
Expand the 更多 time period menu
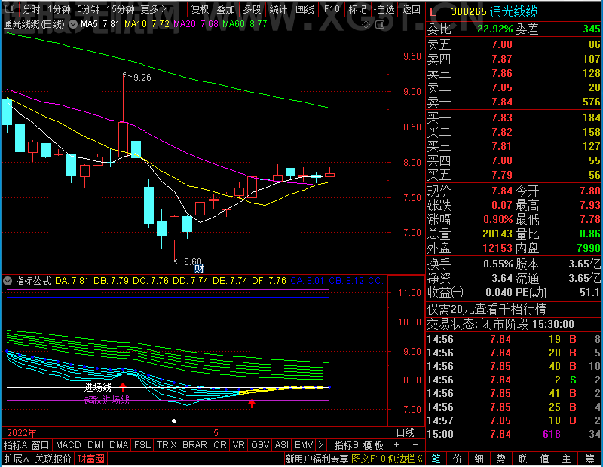[x=153, y=8]
